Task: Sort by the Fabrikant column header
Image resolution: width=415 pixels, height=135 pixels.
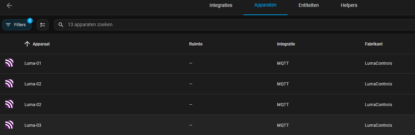Action: [374, 44]
